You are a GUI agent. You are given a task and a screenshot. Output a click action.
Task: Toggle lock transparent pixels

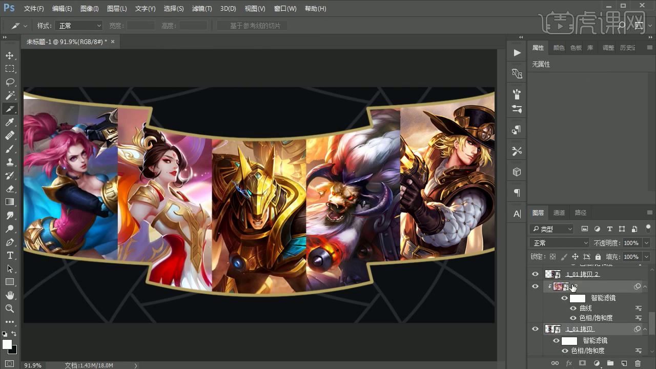click(x=552, y=257)
